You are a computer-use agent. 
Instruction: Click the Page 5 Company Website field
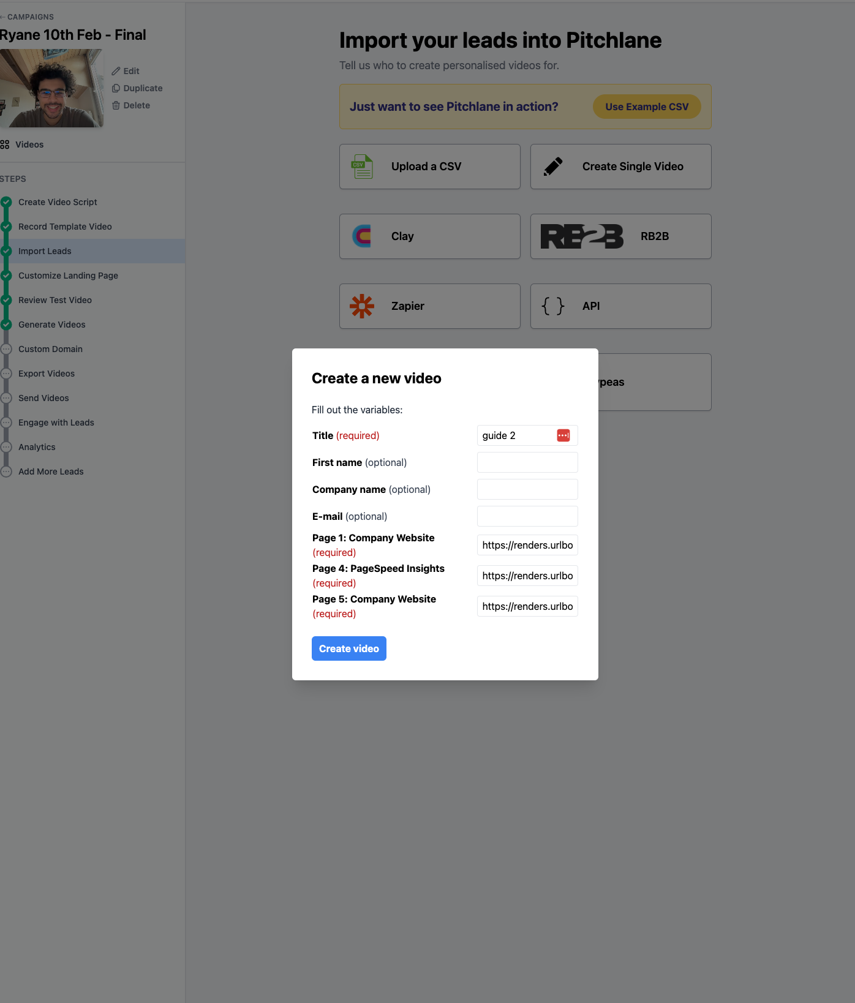(x=527, y=606)
